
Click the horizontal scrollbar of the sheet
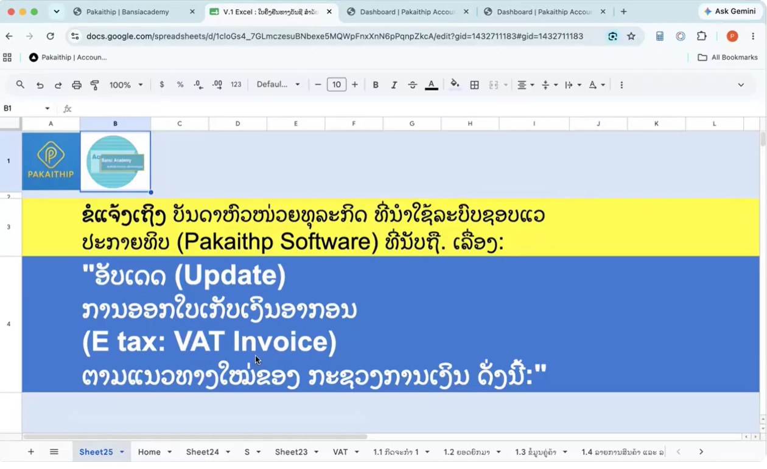pos(195,437)
